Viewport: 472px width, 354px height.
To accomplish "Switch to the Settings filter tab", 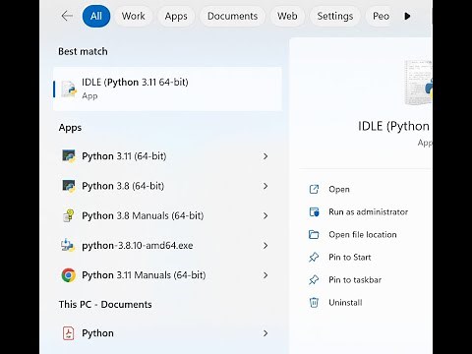I will tap(335, 16).
